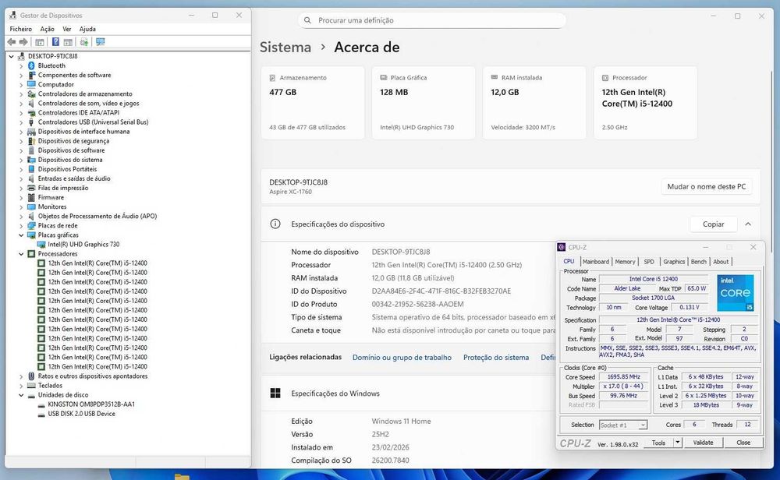780x480 pixels.
Task: Click the Forward arrow in Device Manager toolbar
Action: point(23,42)
